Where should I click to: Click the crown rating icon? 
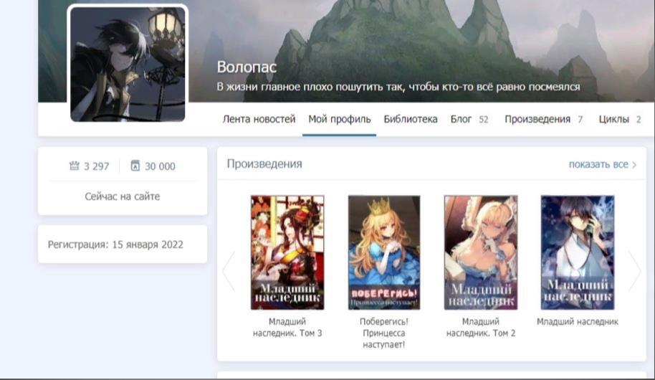[74, 166]
